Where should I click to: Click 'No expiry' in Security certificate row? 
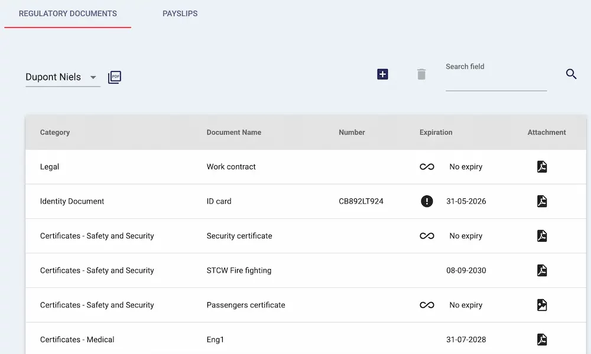tap(466, 236)
